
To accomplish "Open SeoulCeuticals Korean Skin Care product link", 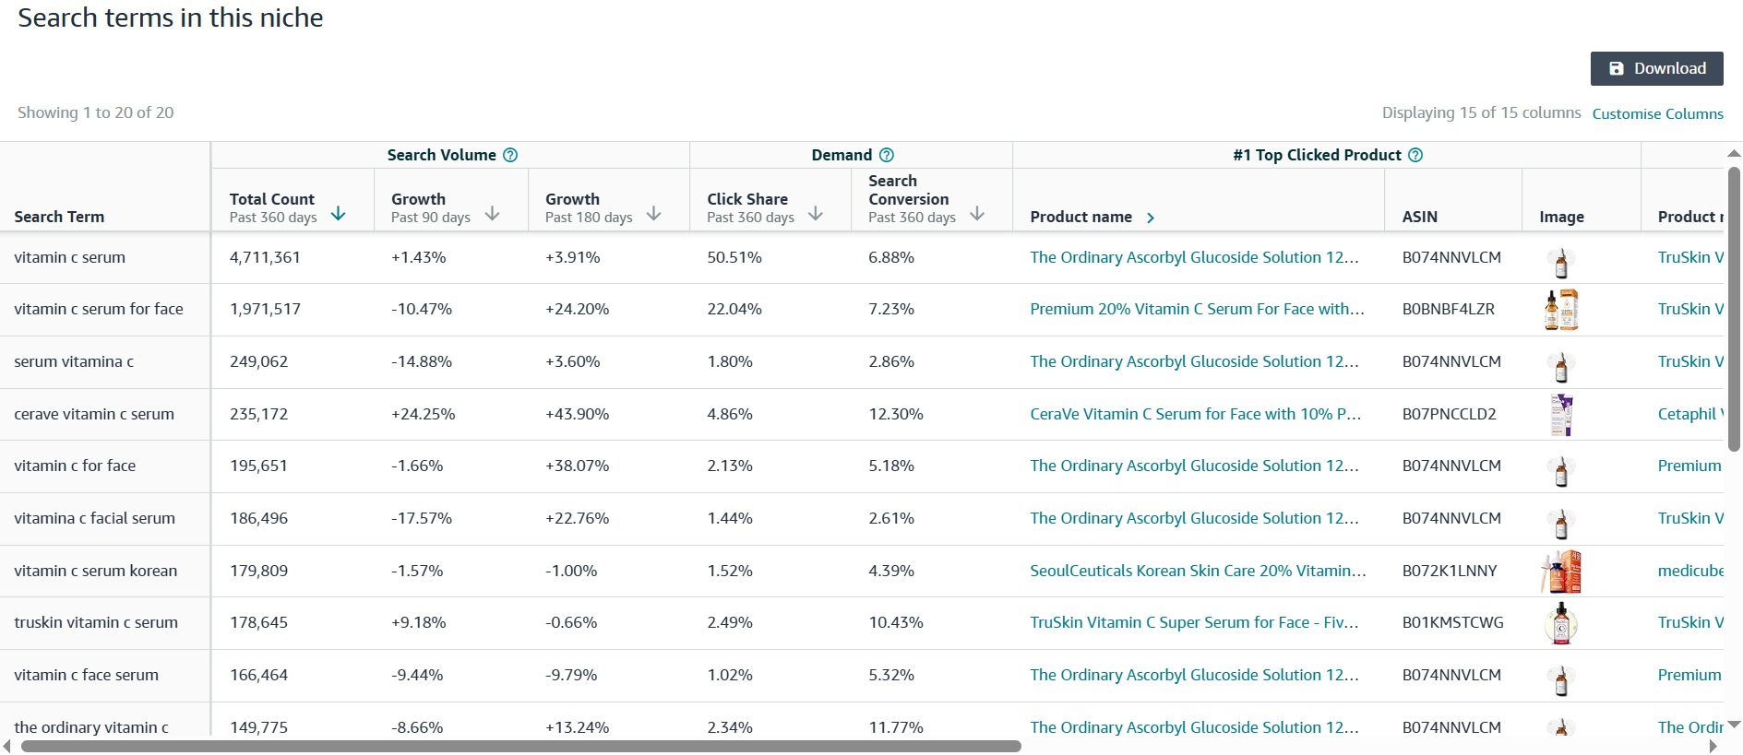I will (x=1198, y=571).
